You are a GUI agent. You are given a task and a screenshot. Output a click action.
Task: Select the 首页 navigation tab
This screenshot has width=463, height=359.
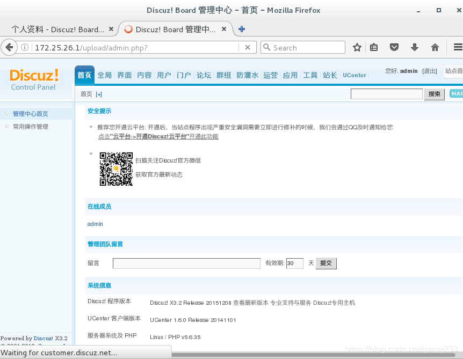click(x=84, y=75)
